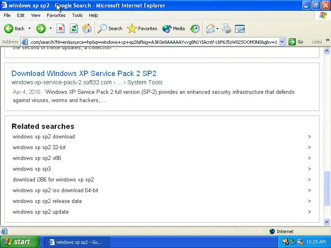This screenshot has height=248, width=331.
Task: Open the Favorites menu
Action: [56, 15]
